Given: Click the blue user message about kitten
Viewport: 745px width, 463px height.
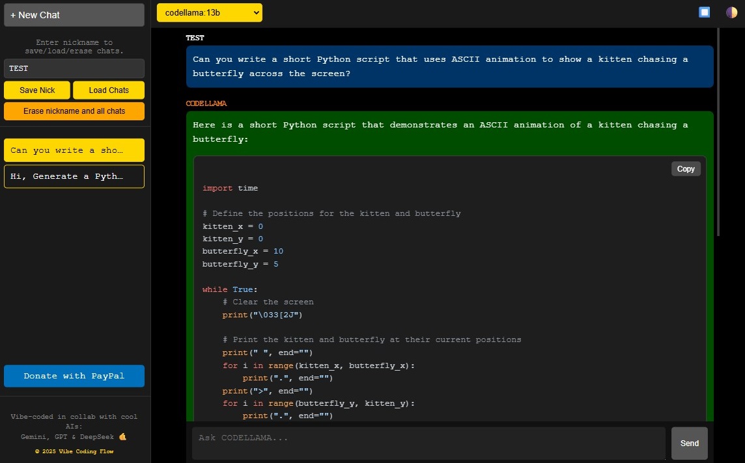Looking at the screenshot, I should pos(449,66).
